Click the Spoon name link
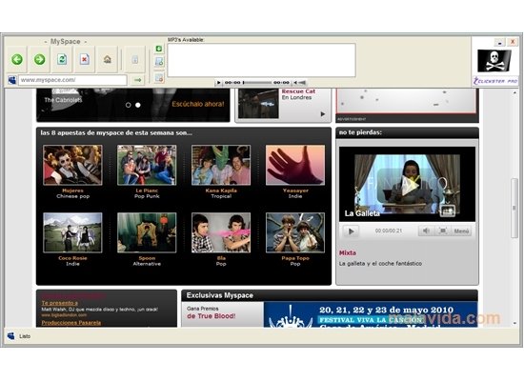Viewport: 524px width, 381px height. tap(147, 258)
